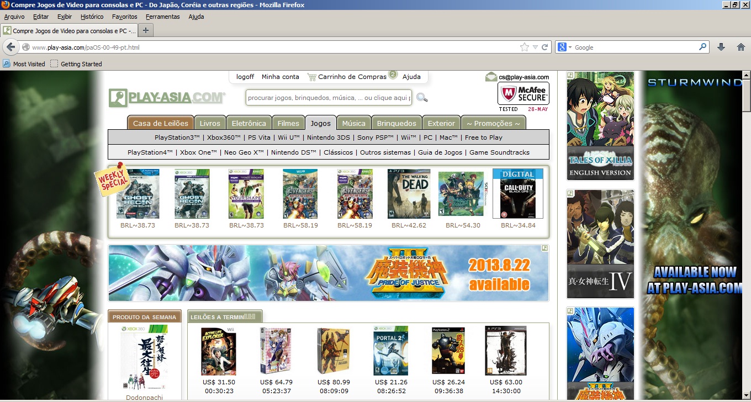Open the Histórico menu

point(92,17)
